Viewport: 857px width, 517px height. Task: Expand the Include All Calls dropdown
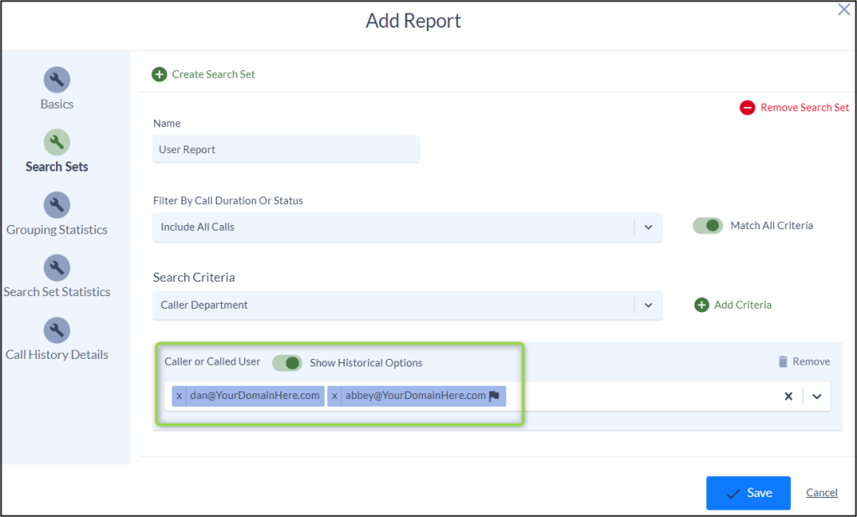pos(649,228)
